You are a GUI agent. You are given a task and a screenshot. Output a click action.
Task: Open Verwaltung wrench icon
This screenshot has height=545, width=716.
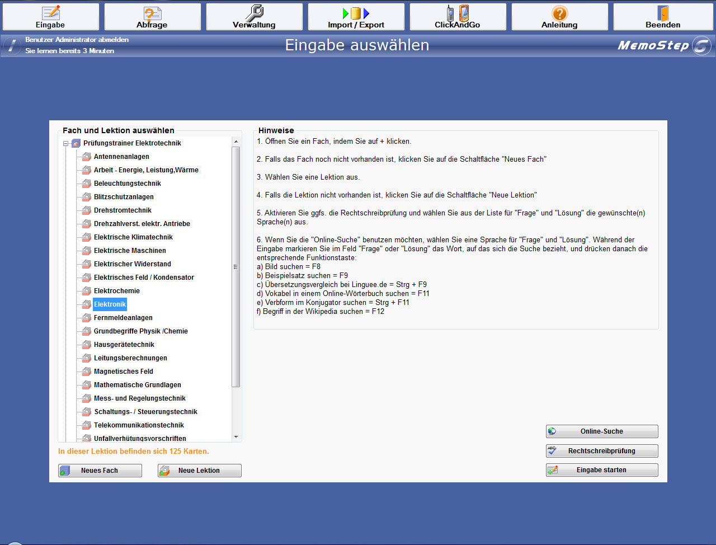[x=254, y=13]
